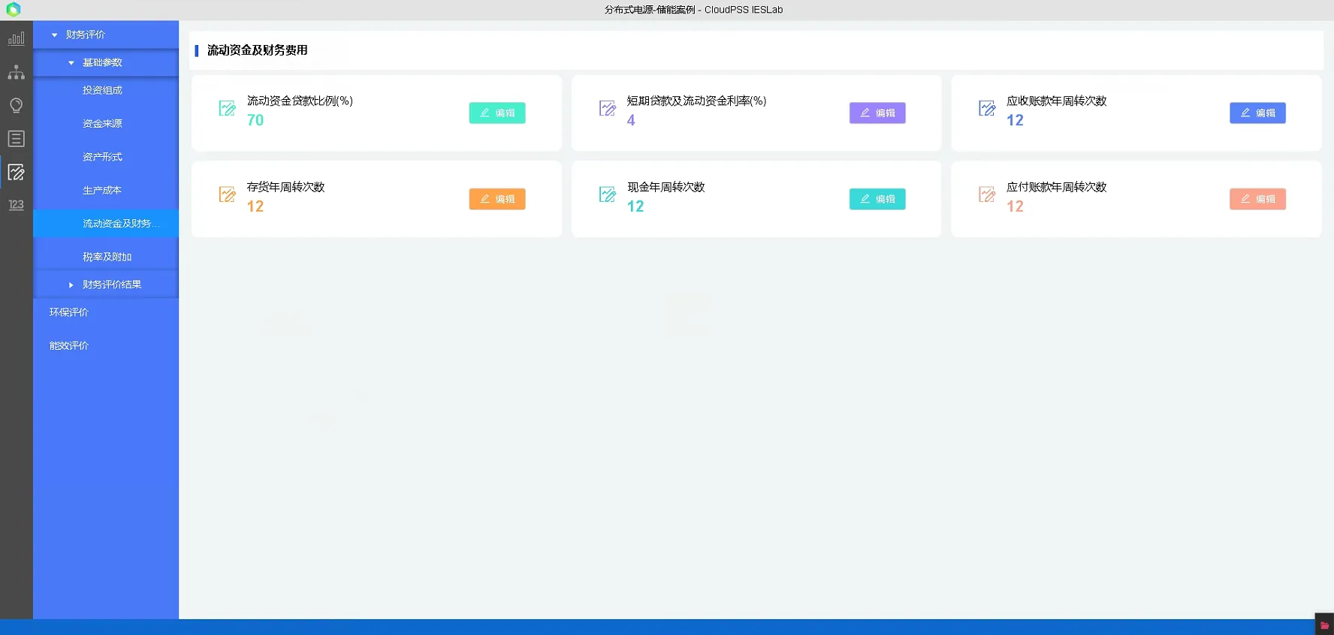
Task: Click the 短期贷款及流动资金利率(%) label
Action: pyautogui.click(x=696, y=101)
